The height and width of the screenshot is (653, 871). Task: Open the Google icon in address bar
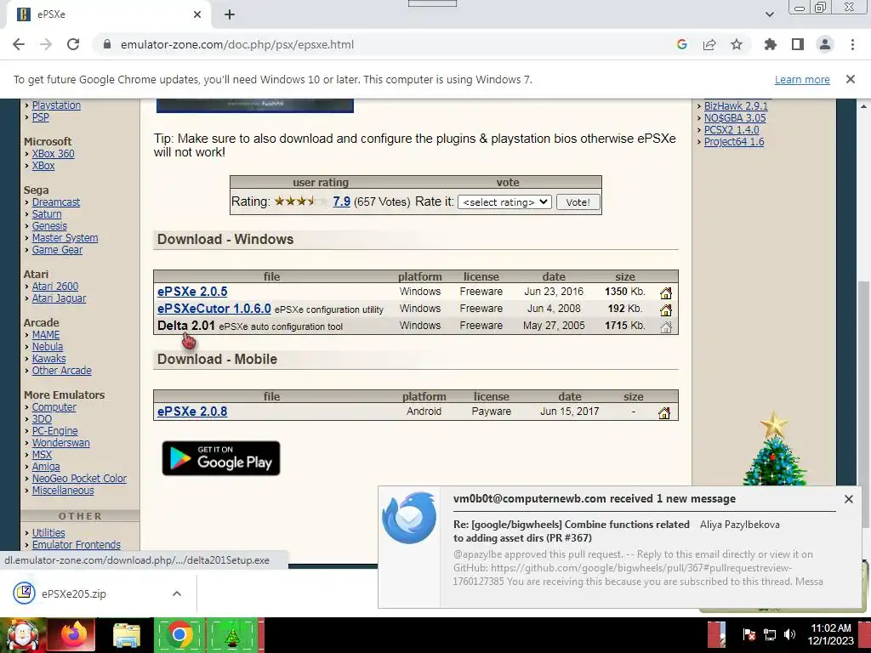pos(682,44)
